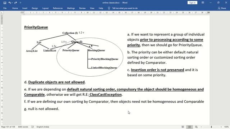This screenshot has width=230, height=129.
Task: Select the Design ribbon tab
Action: click(x=35, y=8)
